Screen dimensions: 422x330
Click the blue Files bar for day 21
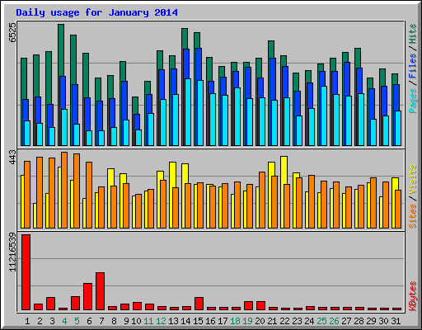coord(273,78)
